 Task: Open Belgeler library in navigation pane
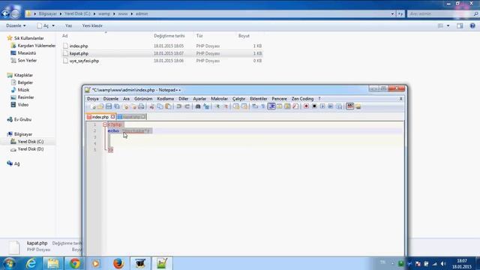25,82
